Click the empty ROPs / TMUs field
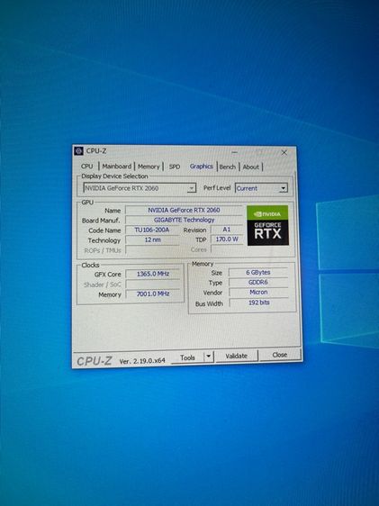 click(152, 250)
